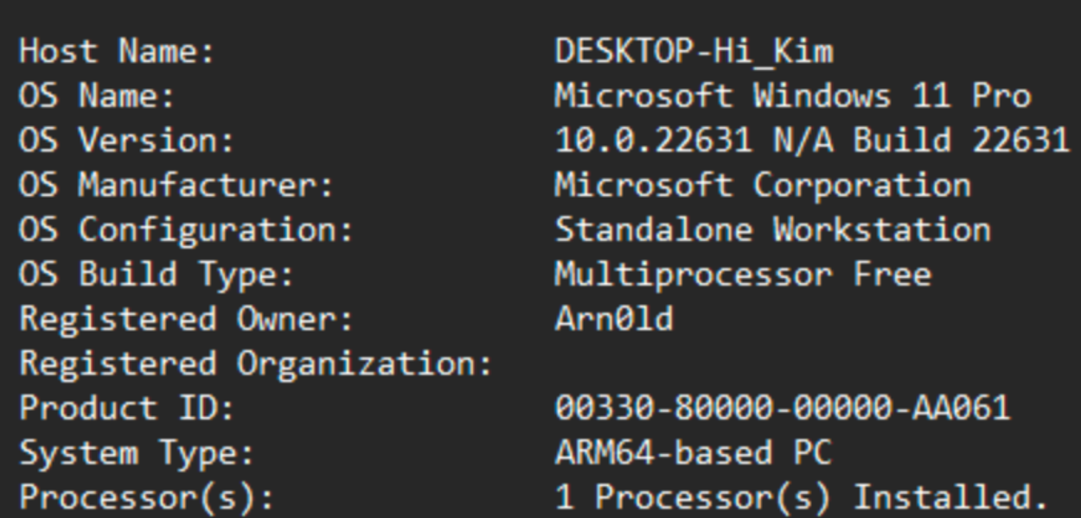
Task: Click the OS Name label
Action: [97, 96]
